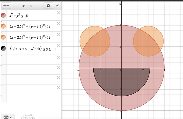Screen dimensions: 183x119
Task: Open the add item plus menu
Action: 6,6
